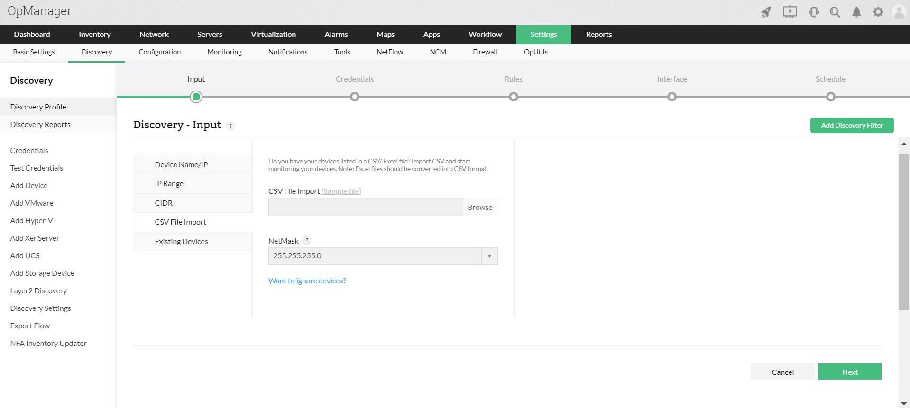The image size is (910, 408).
Task: Switch to the Firewall tab
Action: (485, 52)
